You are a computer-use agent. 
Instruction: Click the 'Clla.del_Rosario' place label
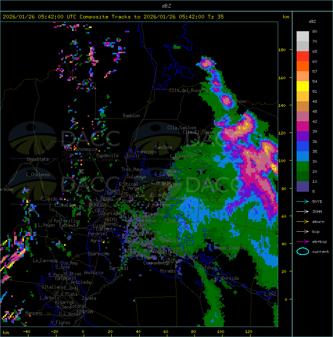(189, 91)
